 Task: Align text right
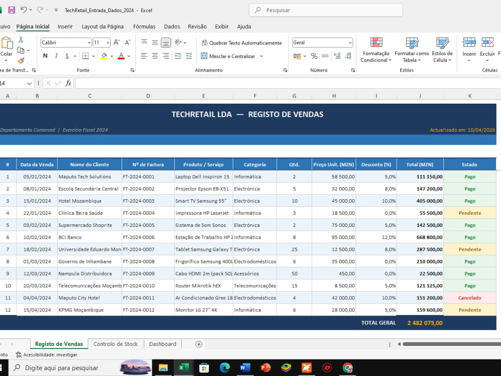(x=166, y=56)
